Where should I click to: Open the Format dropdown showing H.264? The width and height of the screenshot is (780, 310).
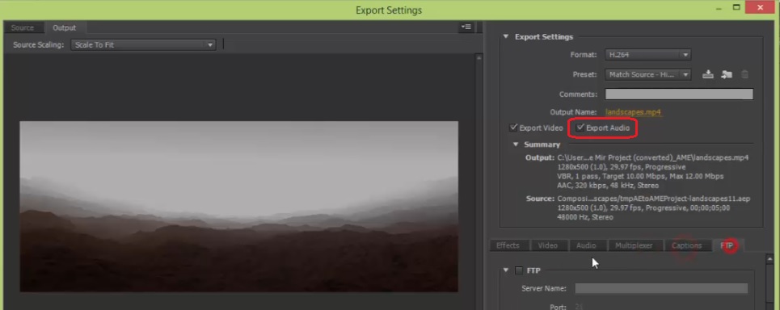coord(647,55)
